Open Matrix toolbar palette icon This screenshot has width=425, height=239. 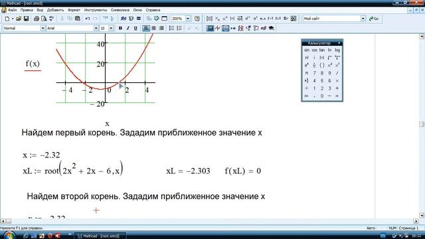tap(225, 28)
